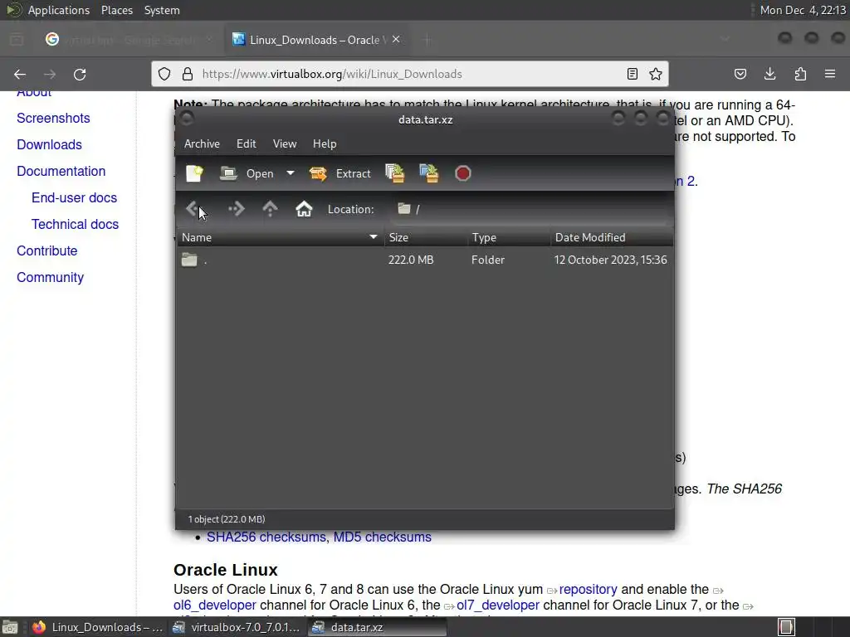Sort file list by Date Modified column
This screenshot has width=850, height=637.
click(612, 237)
